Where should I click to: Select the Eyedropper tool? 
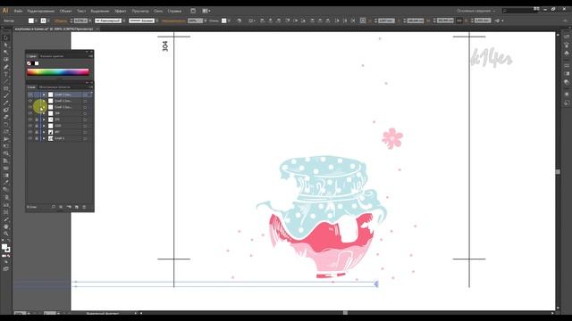[5, 183]
